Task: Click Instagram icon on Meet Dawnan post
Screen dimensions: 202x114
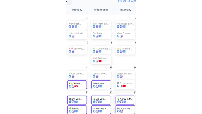Action: tap(121, 36)
